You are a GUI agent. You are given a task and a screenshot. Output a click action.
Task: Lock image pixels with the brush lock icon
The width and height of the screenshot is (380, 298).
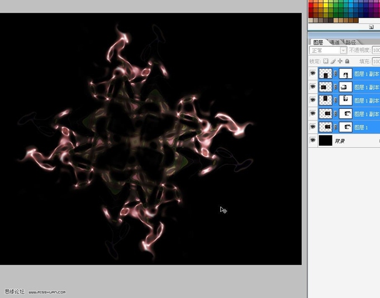click(333, 61)
